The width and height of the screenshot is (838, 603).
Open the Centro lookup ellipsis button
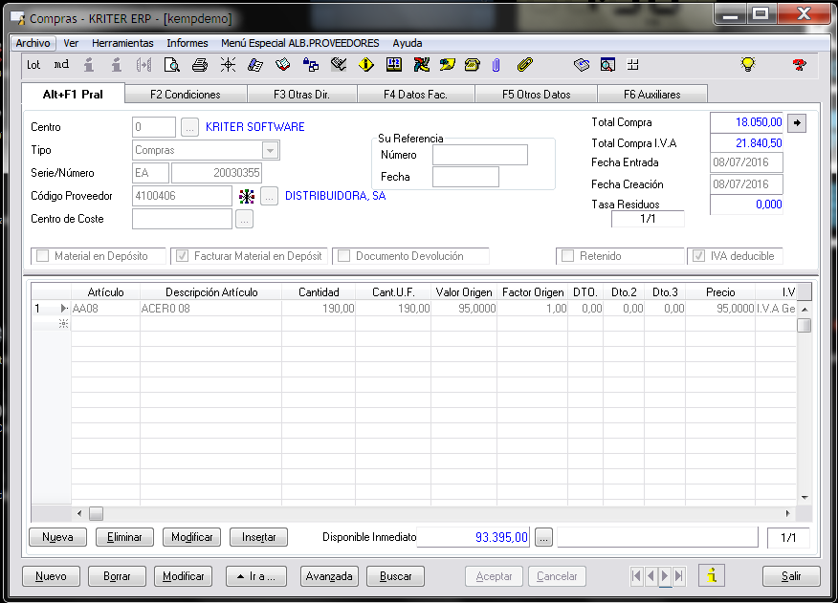coord(189,127)
